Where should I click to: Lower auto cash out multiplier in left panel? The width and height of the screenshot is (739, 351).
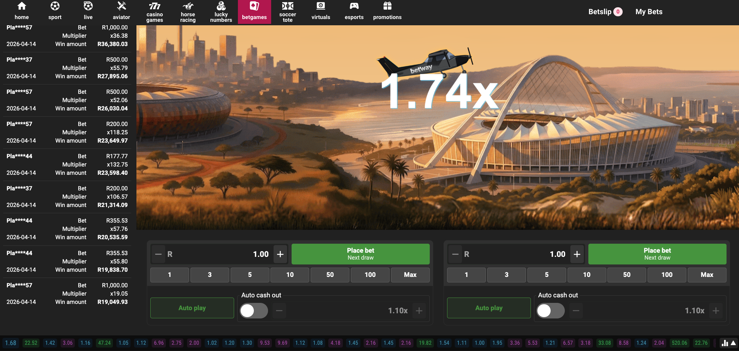click(279, 310)
